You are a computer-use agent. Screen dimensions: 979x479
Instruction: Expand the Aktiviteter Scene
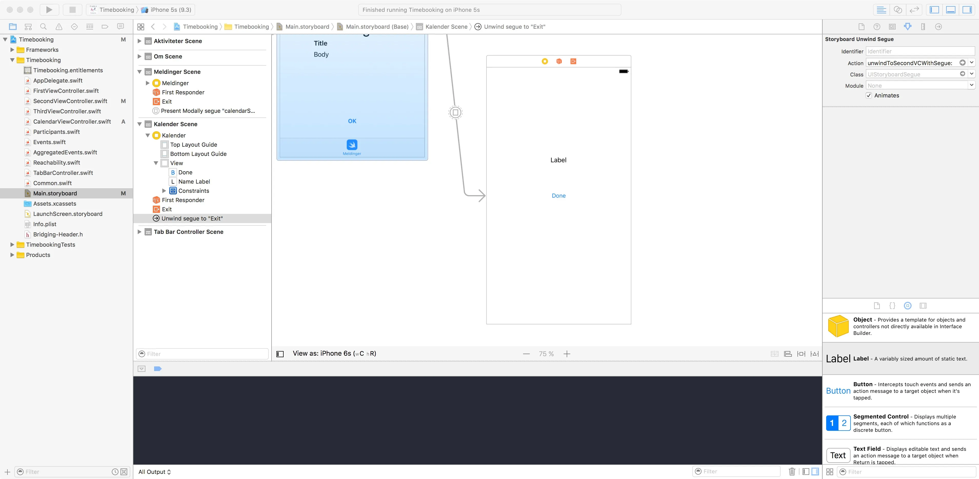pyautogui.click(x=139, y=41)
